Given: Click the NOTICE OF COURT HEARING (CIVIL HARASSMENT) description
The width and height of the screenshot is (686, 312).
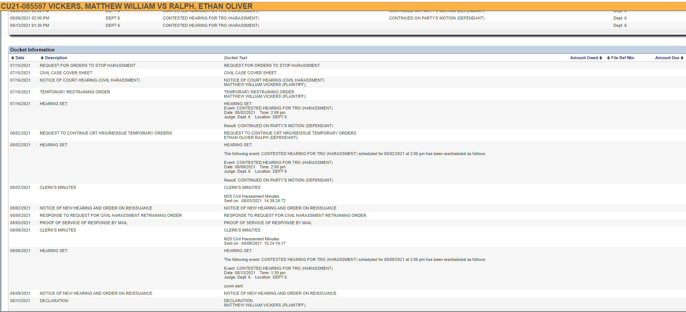Looking at the screenshot, I should click(90, 80).
